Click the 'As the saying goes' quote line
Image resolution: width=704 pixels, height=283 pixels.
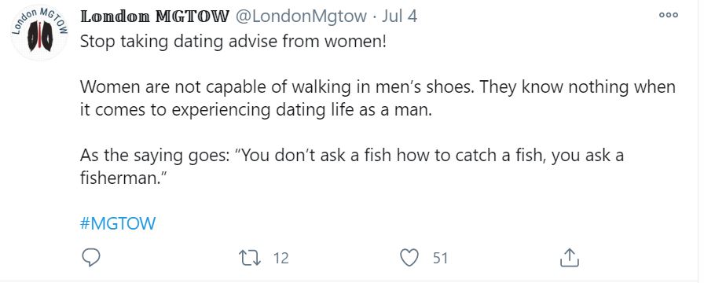click(x=352, y=156)
